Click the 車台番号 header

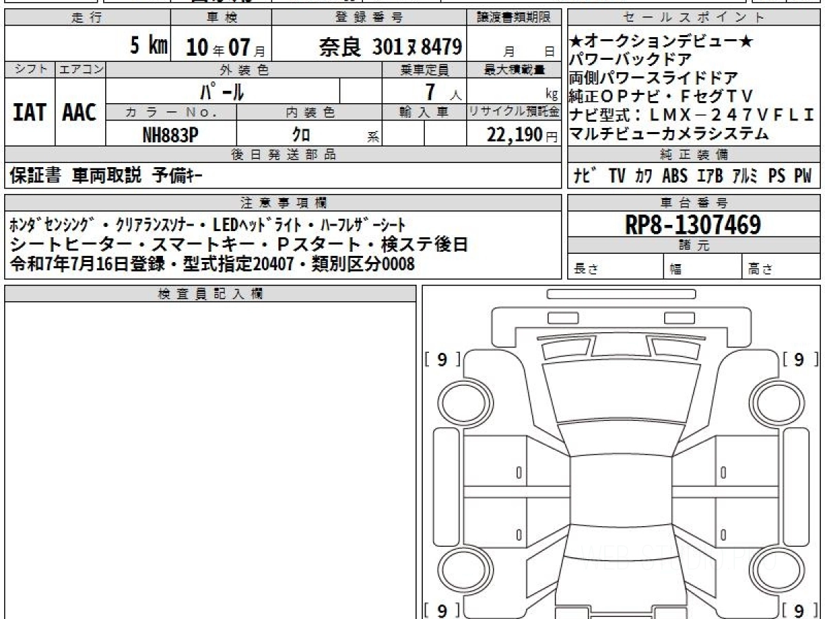[x=693, y=202]
